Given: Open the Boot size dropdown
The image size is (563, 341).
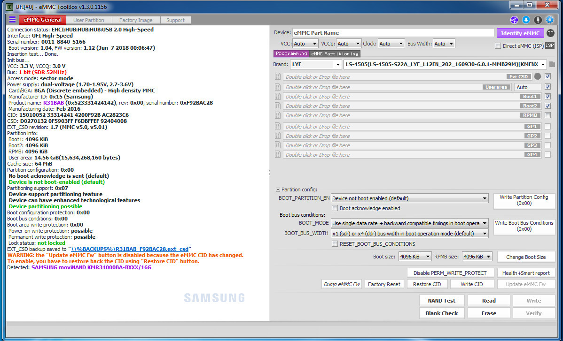Looking at the screenshot, I should [x=415, y=257].
